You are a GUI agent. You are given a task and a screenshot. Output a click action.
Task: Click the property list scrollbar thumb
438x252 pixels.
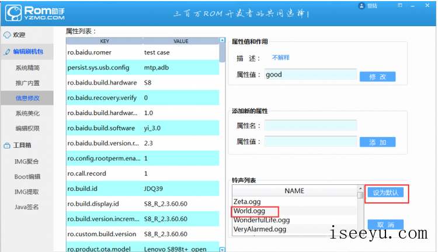222,52
